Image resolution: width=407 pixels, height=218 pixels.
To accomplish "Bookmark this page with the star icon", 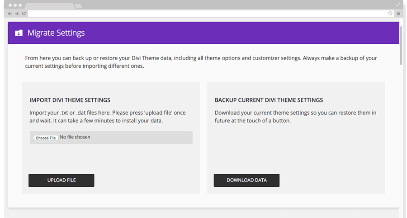I will 390,14.
